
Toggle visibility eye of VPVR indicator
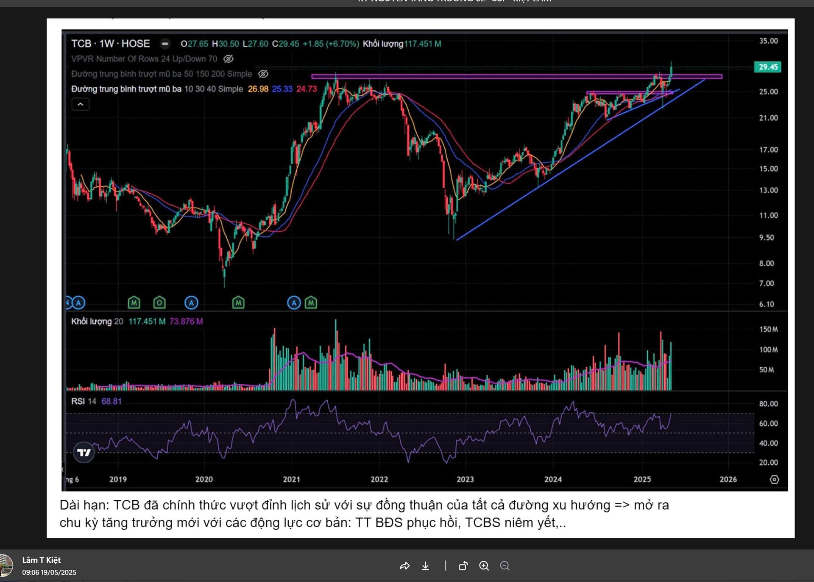[228, 59]
